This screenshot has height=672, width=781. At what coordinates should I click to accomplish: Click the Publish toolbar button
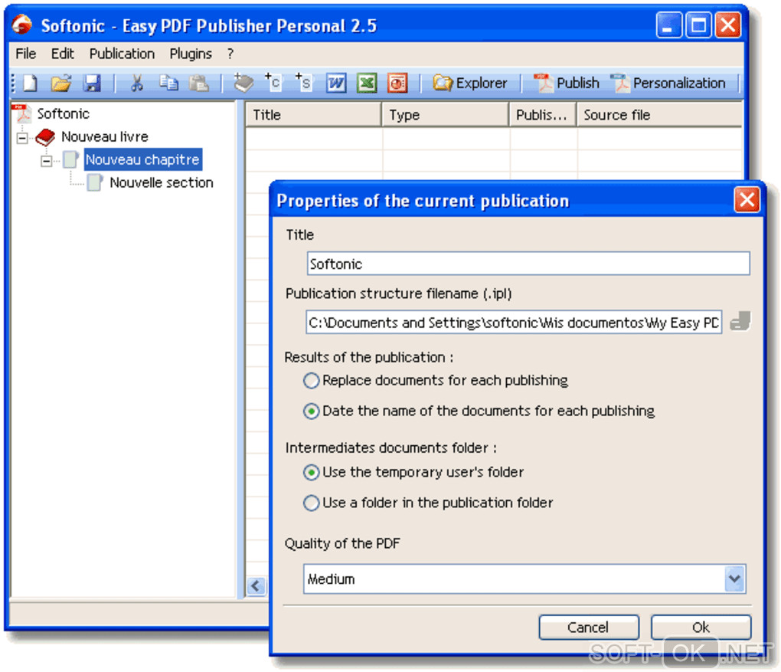567,84
